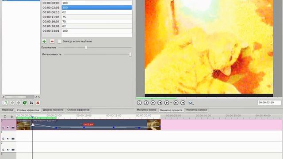The width and height of the screenshot is (283, 159).
Task: Click the rewind button in monitor
Action: click(x=153, y=103)
